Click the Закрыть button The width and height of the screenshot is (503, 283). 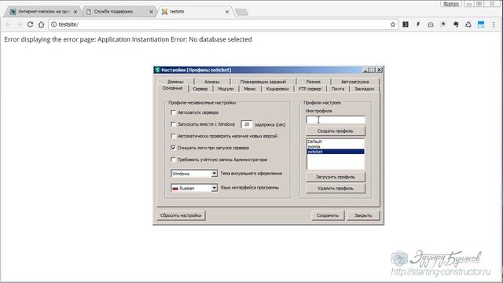pos(363,215)
